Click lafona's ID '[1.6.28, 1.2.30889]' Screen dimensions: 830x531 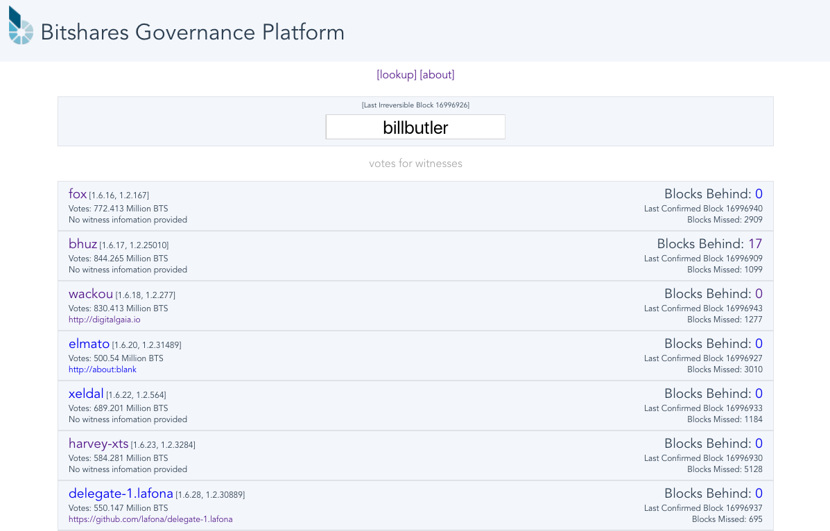[210, 495]
